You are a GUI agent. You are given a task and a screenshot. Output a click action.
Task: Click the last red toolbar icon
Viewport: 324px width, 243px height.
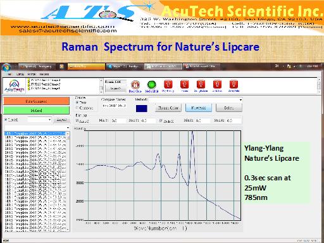(234, 84)
